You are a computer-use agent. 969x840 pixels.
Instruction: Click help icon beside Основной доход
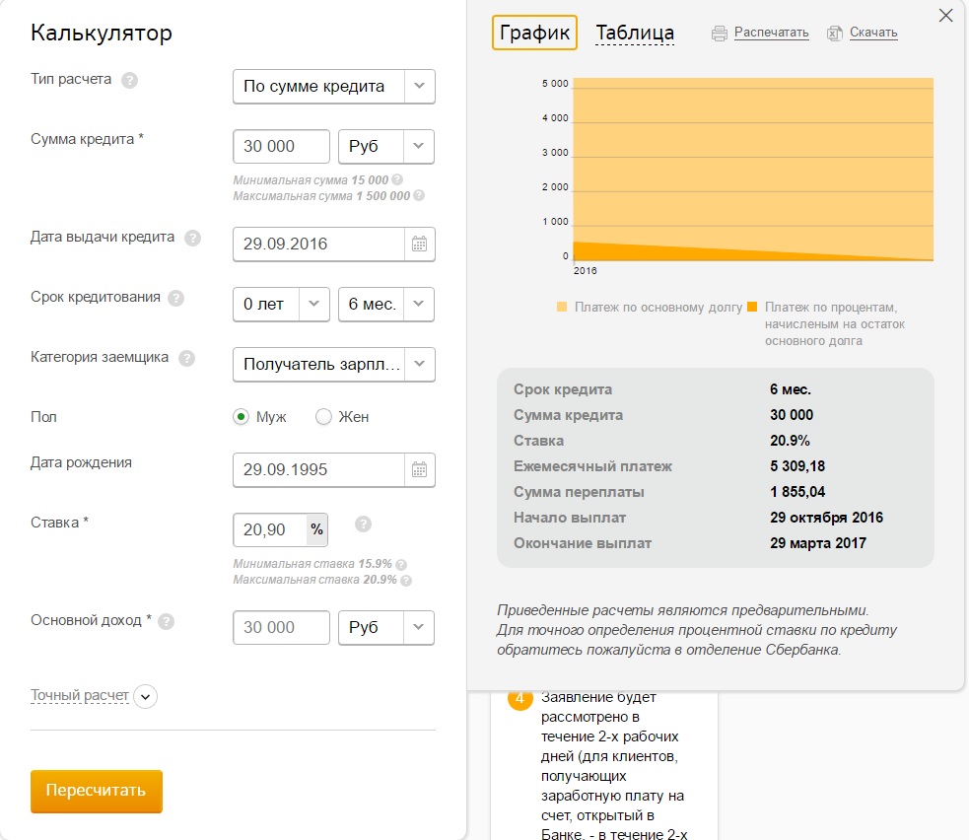coord(167,622)
